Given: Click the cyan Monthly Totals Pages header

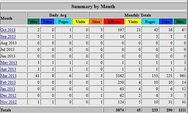Looking at the screenshot, I should tap(150, 22).
